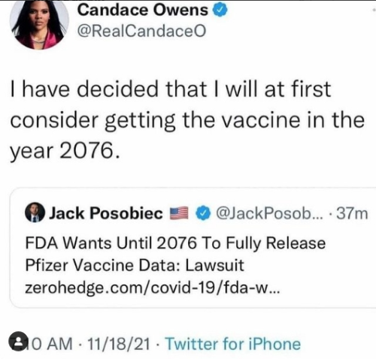Click the verified badge beside Candace Owens
Viewport: 376px width, 359px height.
(x=220, y=11)
